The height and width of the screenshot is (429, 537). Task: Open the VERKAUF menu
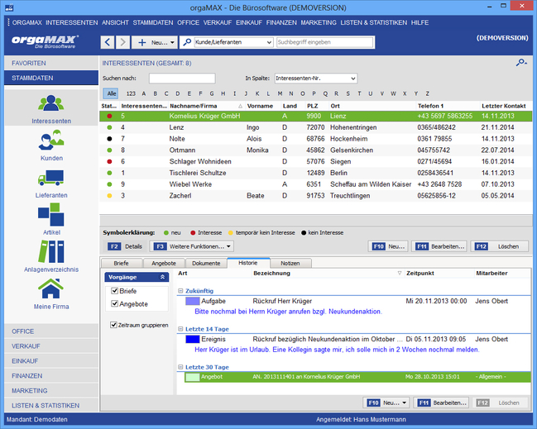[217, 22]
